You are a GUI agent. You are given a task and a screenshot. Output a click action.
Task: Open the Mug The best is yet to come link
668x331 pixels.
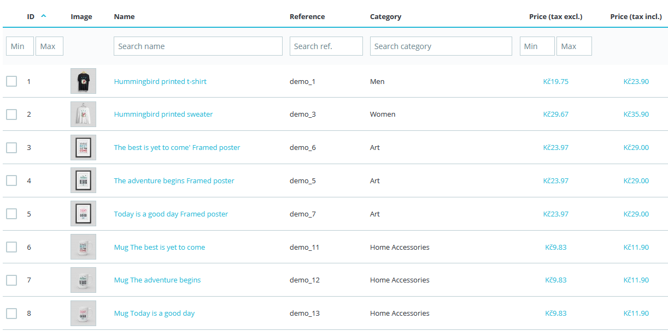(160, 247)
